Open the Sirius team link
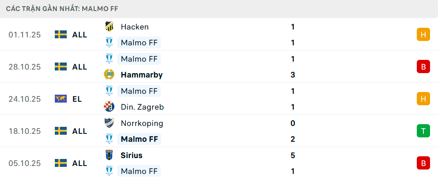438x177 pixels. tap(131, 155)
